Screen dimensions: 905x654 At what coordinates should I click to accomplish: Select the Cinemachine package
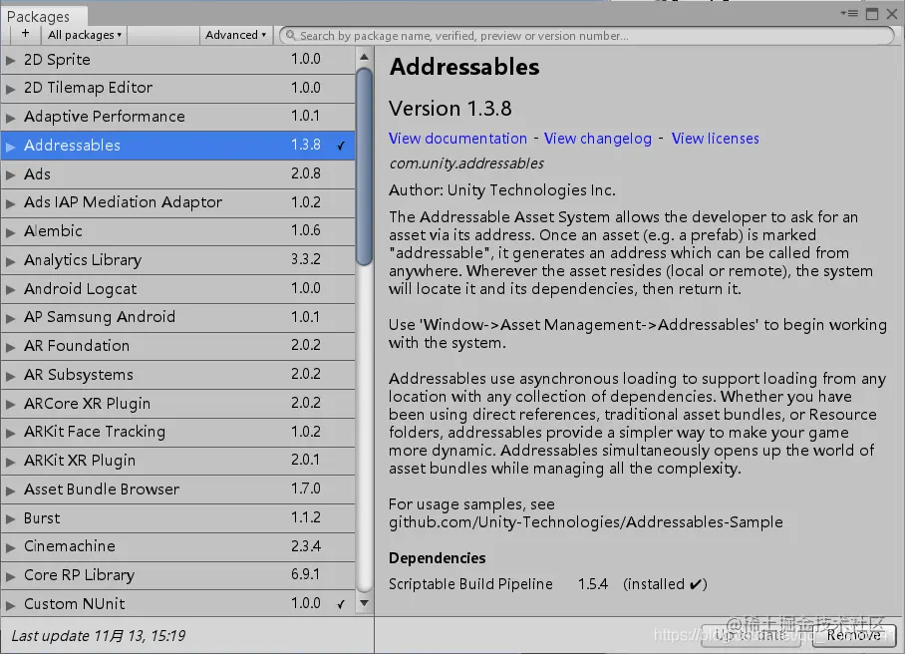tap(177, 546)
